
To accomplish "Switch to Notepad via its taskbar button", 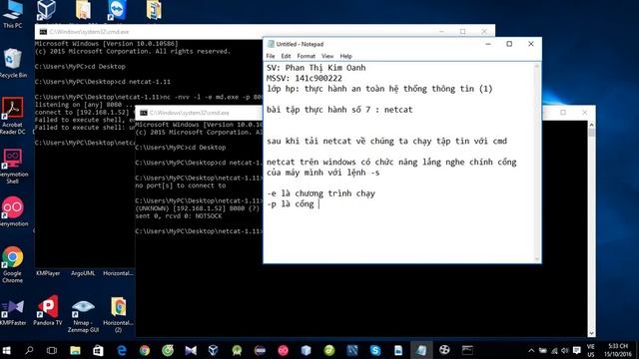I will (x=421, y=350).
